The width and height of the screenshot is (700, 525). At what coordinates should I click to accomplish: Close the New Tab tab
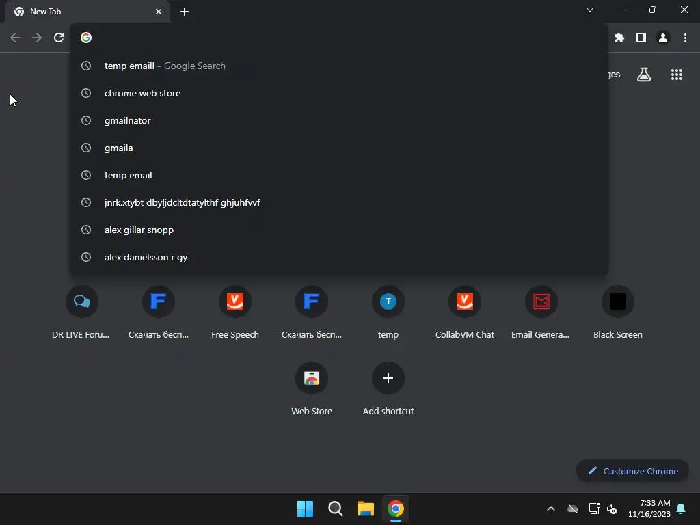tap(159, 12)
